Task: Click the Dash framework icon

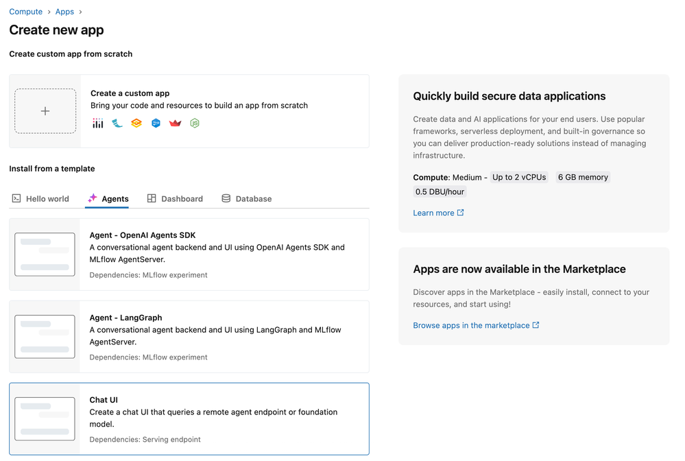Action: pos(98,123)
